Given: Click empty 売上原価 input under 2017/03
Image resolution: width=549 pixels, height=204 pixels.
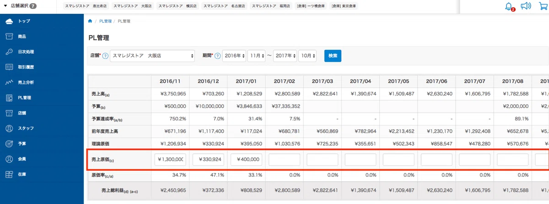Looking at the screenshot, I should pyautogui.click(x=322, y=160).
